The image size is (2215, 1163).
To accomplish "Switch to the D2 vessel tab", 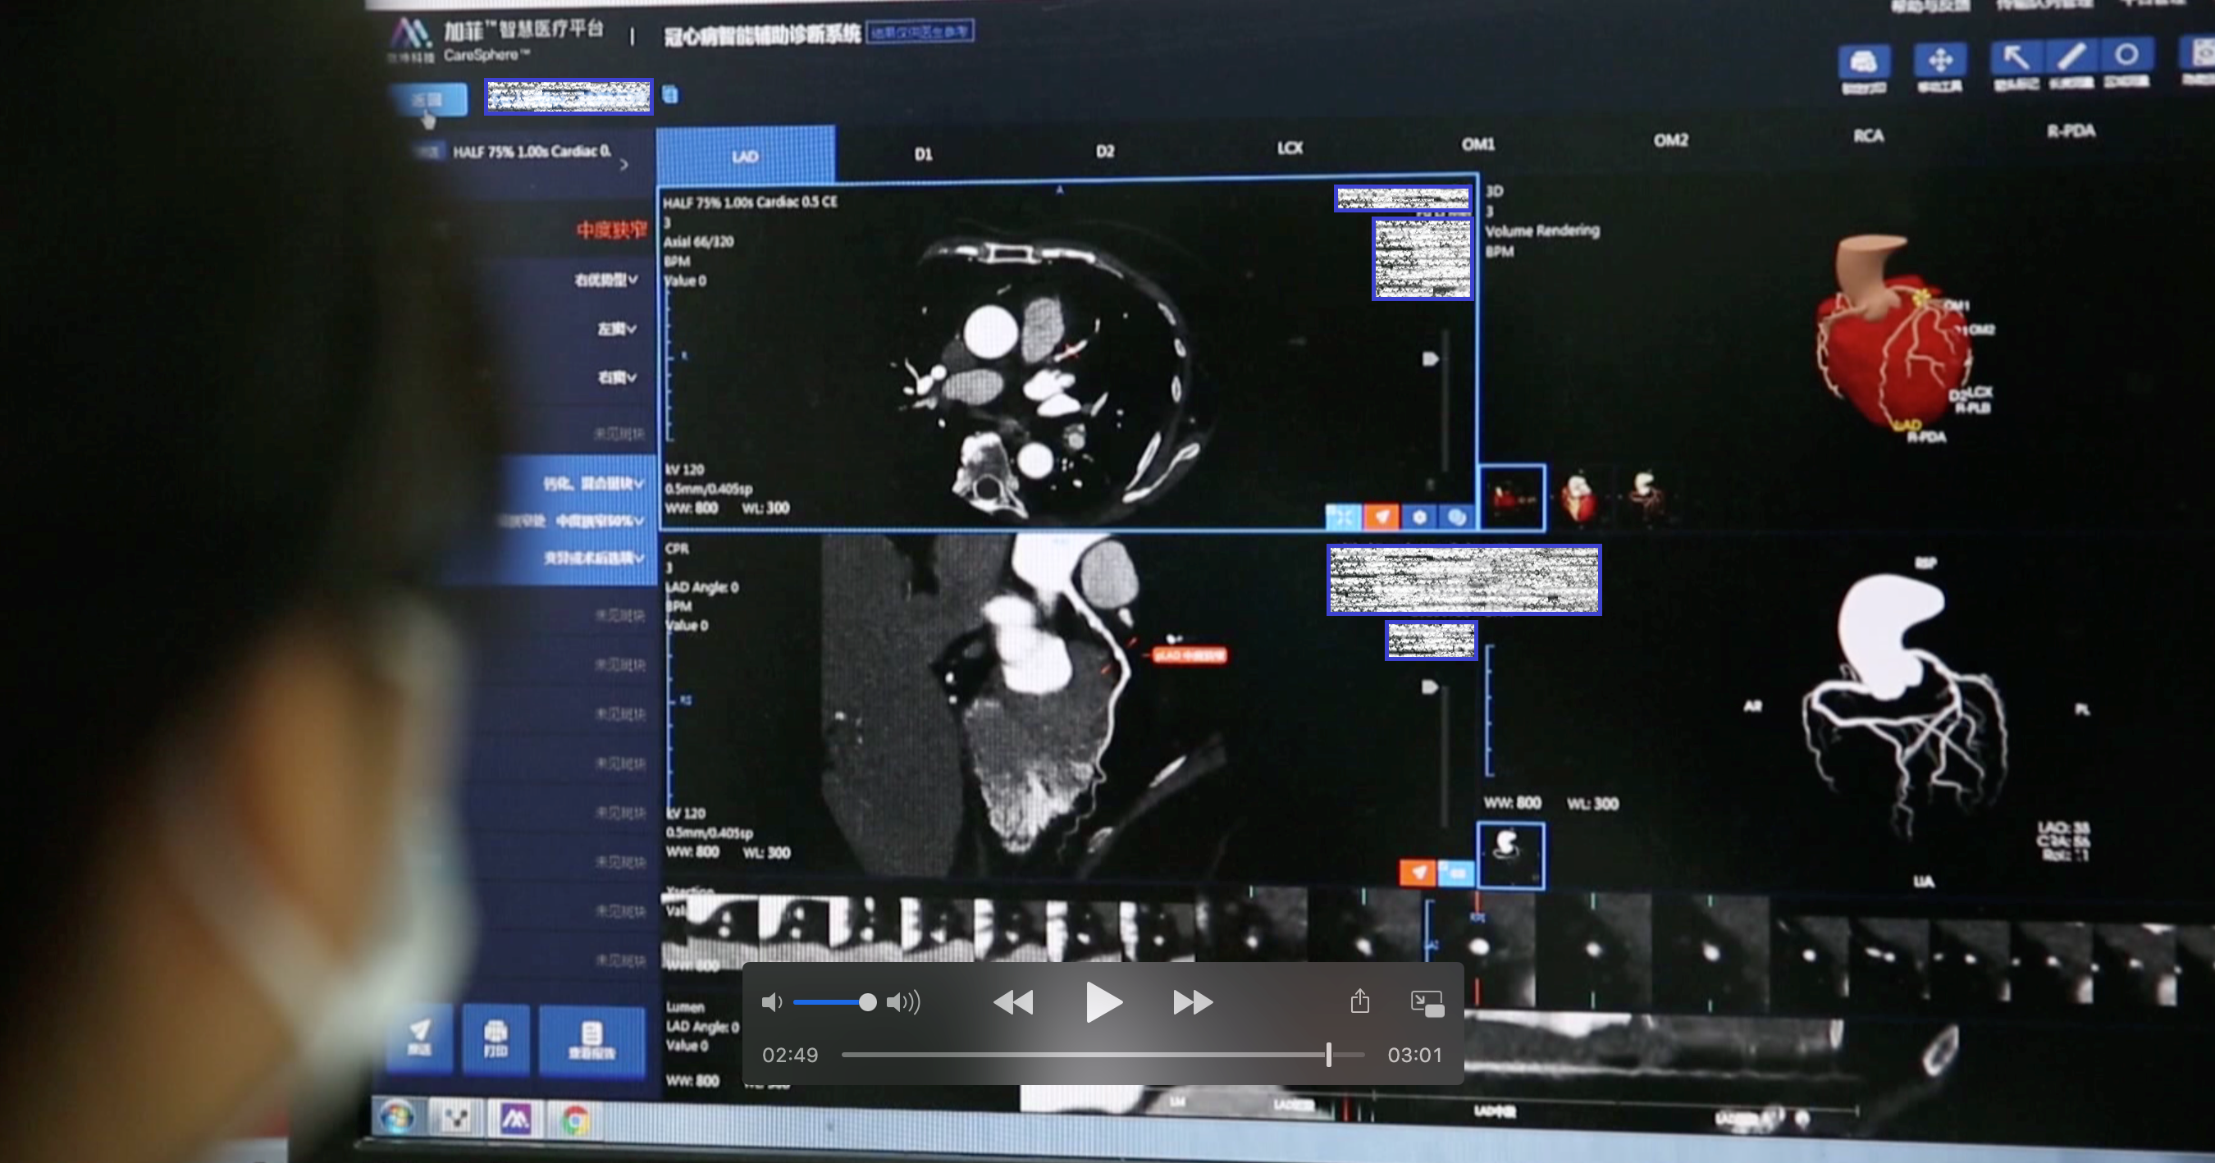I will [1105, 151].
